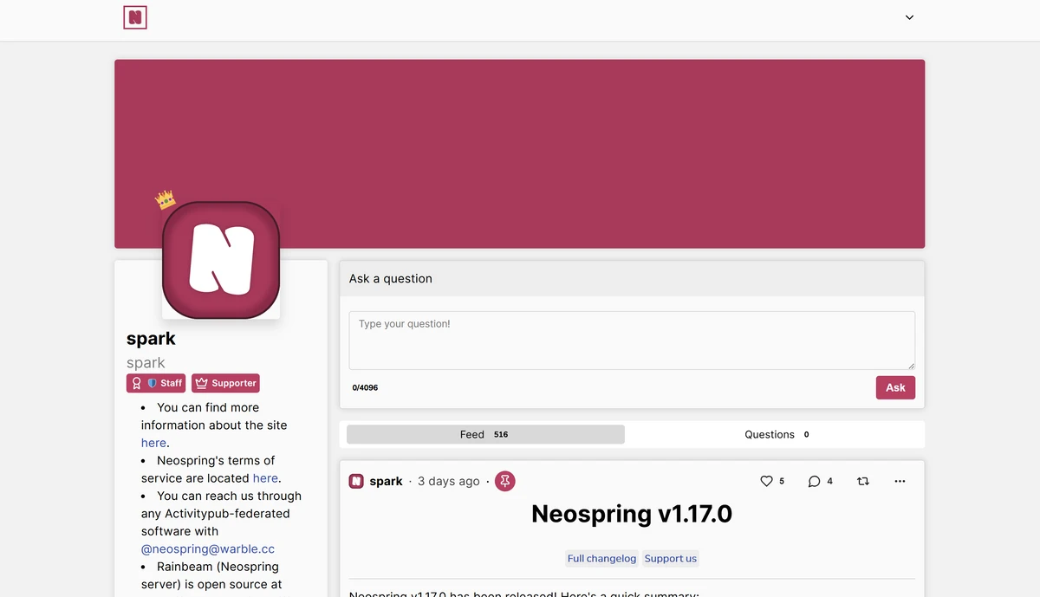Click the pinned post pin icon
1040x597 pixels.
pos(504,481)
